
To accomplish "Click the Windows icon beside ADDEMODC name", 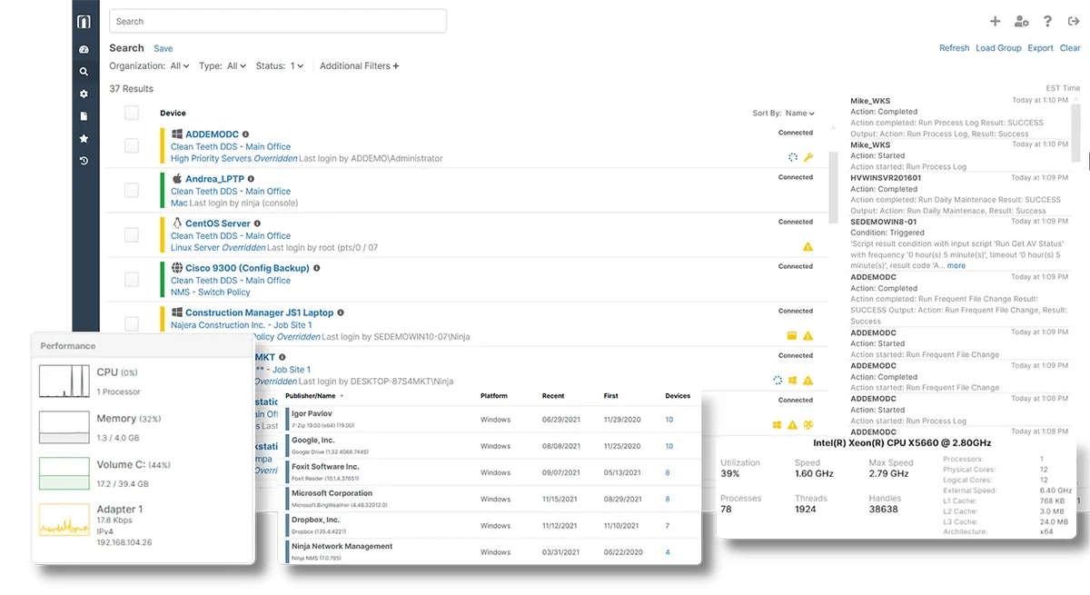I will (177, 134).
